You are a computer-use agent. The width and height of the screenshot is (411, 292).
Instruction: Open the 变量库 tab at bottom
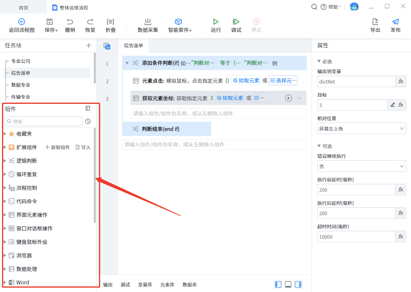[x=145, y=285]
